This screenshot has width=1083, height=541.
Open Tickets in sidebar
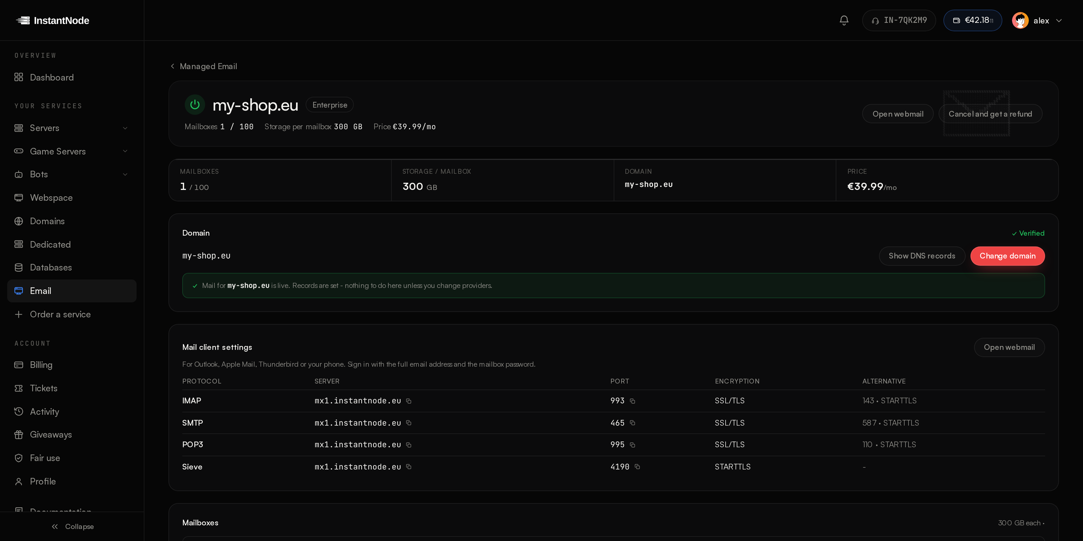click(72, 388)
